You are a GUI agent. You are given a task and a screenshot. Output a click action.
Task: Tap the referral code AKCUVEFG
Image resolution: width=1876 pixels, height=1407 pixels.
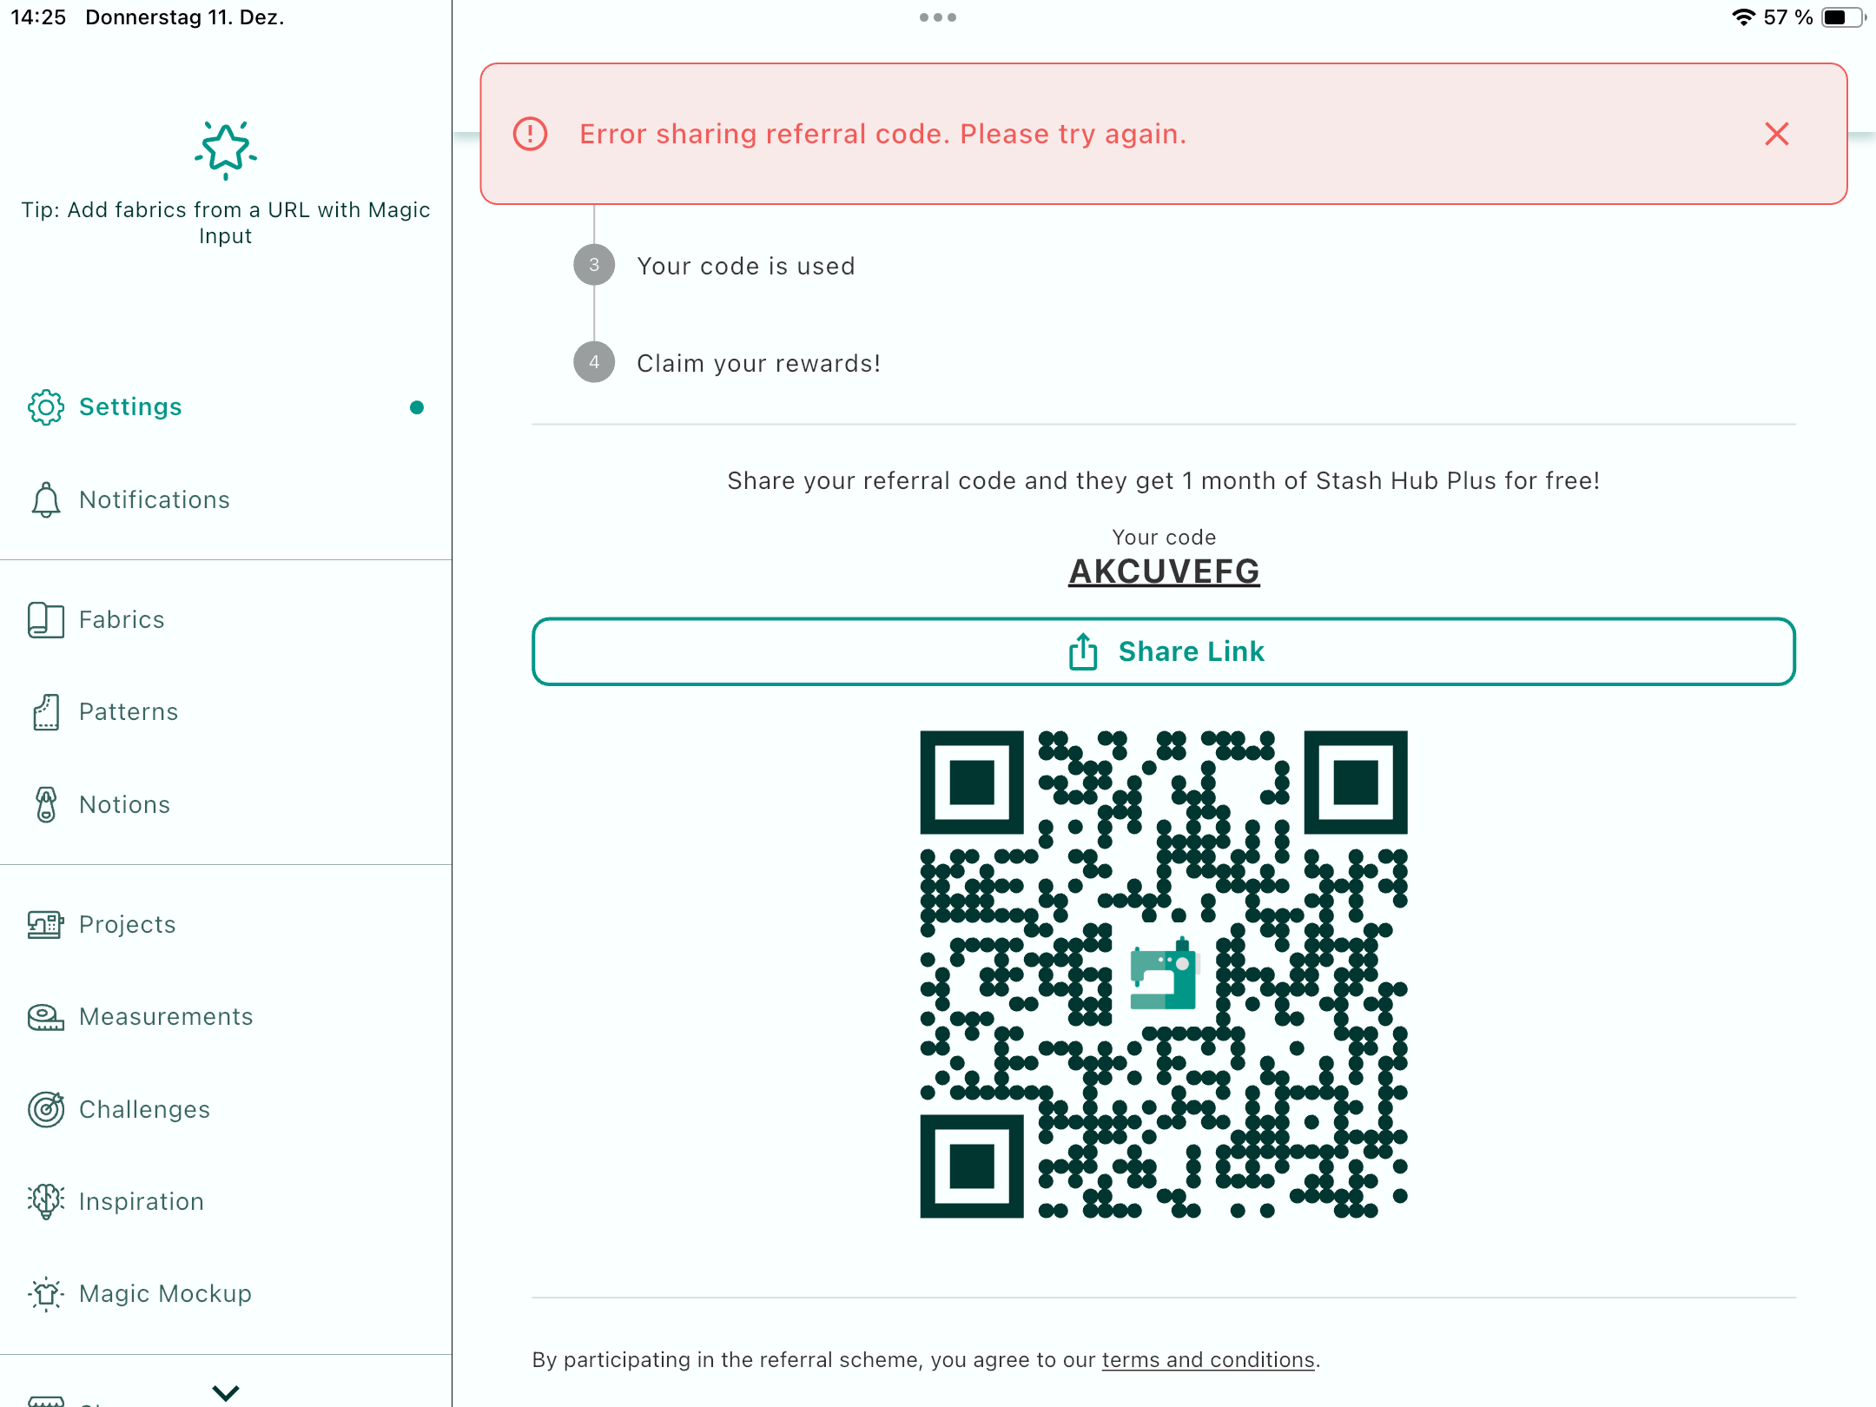click(1164, 571)
